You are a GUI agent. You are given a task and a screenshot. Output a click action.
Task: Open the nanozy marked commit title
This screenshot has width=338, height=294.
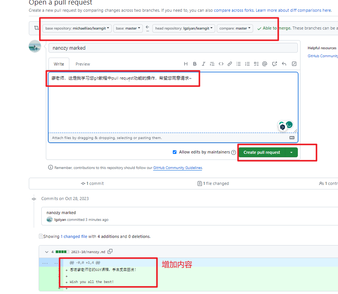pyautogui.click(x=61, y=213)
